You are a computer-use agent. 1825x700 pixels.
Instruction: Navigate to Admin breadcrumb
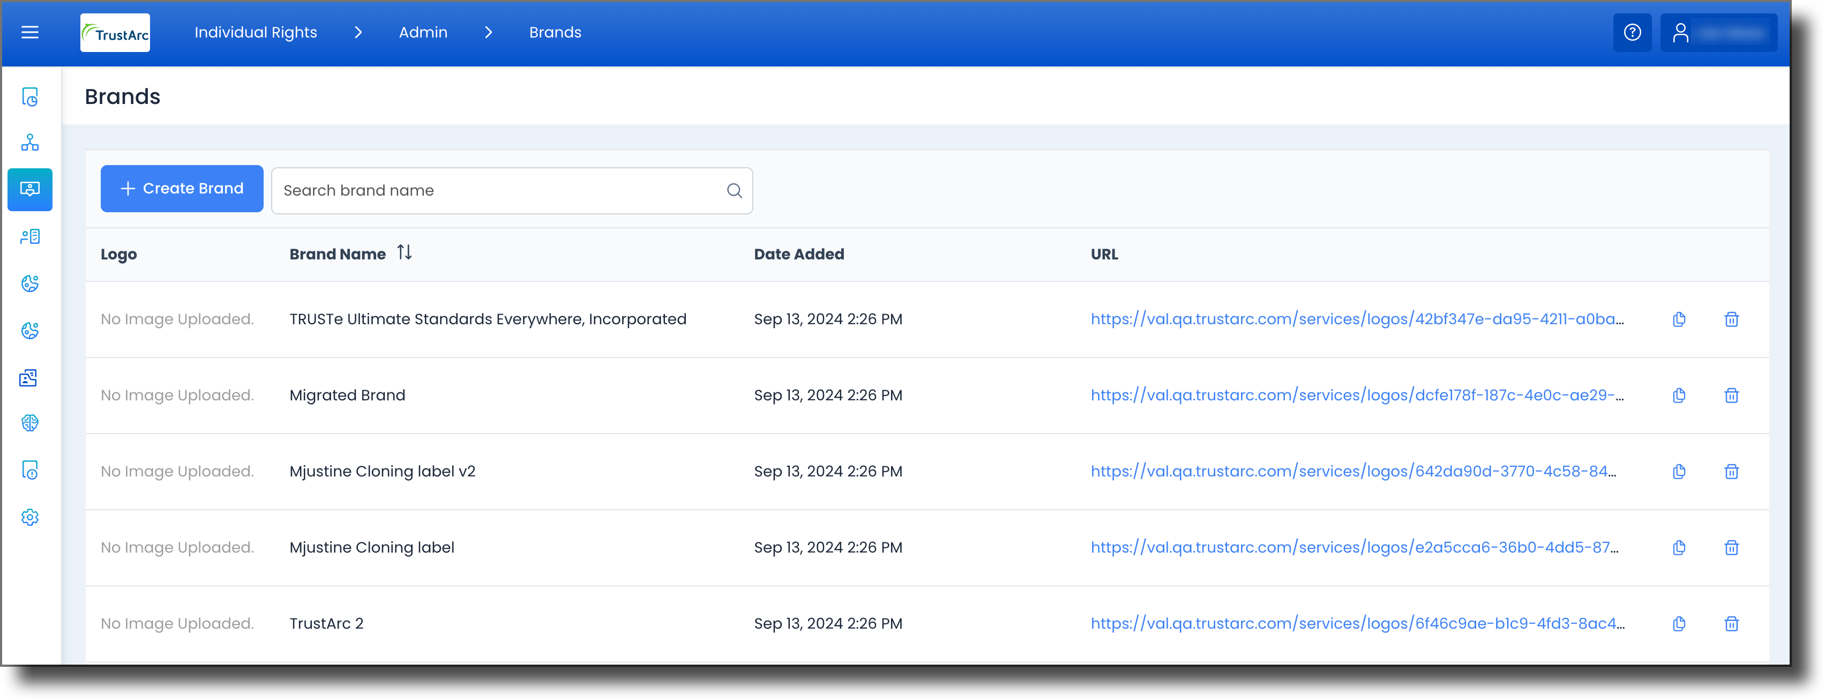click(423, 33)
